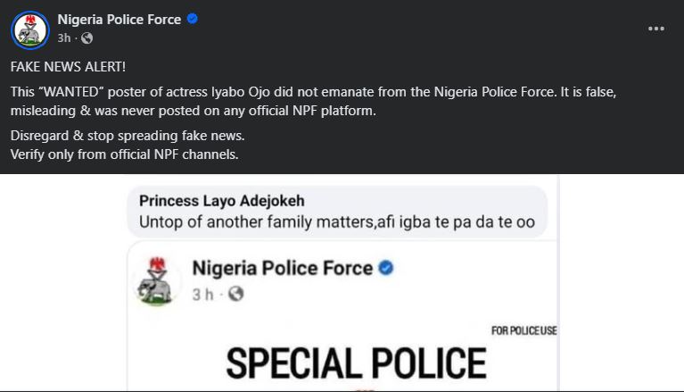Click the "3 h" timestamp inside the embedded image
Image resolution: width=684 pixels, height=392 pixels.
click(204, 294)
